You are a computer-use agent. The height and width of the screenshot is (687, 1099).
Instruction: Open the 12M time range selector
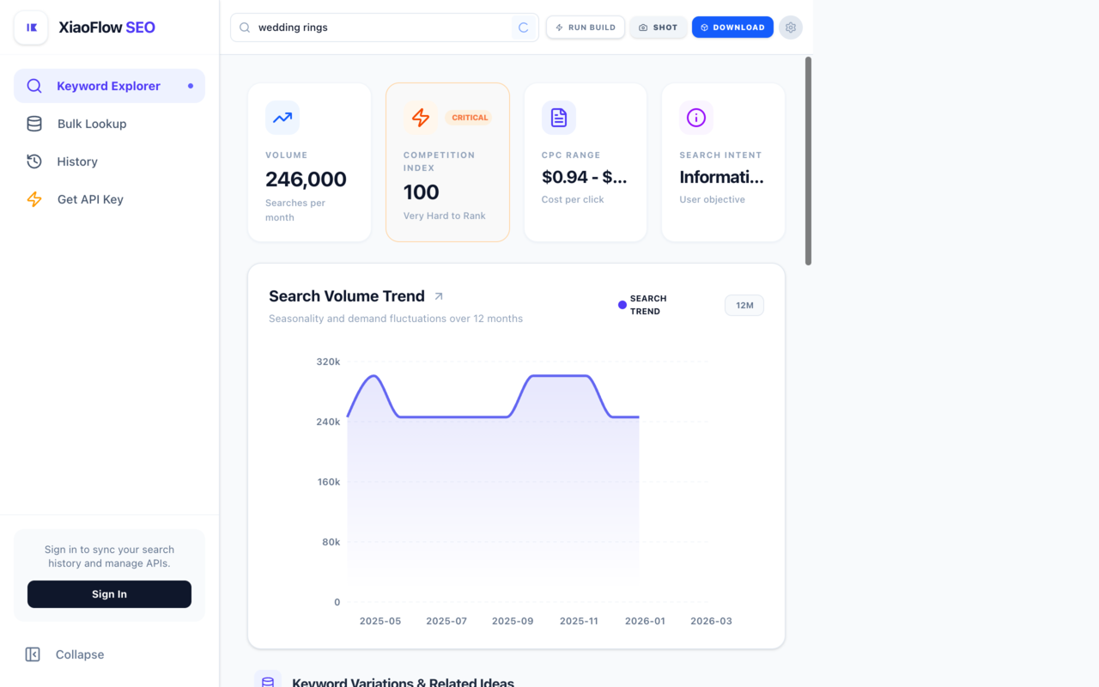coord(744,305)
